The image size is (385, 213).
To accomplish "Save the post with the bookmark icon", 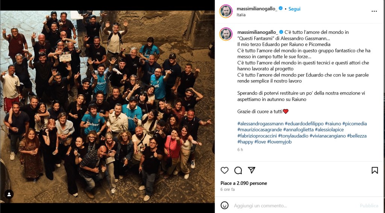I will point(375,170).
